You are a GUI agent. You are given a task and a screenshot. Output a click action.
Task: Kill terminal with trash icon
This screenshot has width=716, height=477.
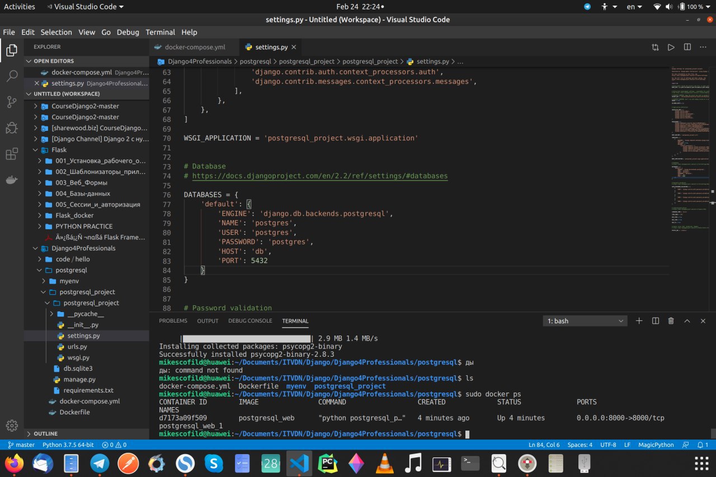click(671, 321)
